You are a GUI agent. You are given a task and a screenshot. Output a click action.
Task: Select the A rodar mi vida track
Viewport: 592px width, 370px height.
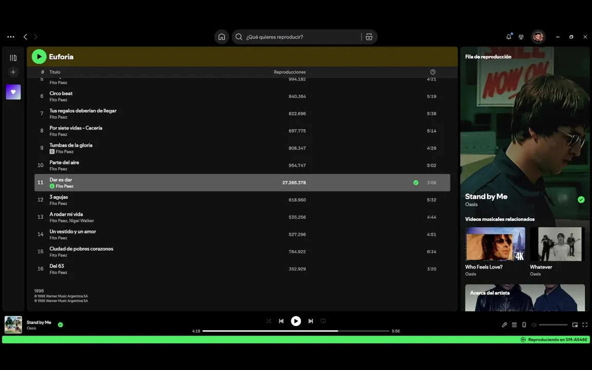242,217
